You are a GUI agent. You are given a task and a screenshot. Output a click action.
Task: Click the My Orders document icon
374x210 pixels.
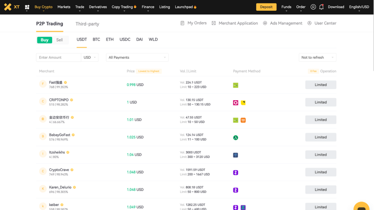182,23
